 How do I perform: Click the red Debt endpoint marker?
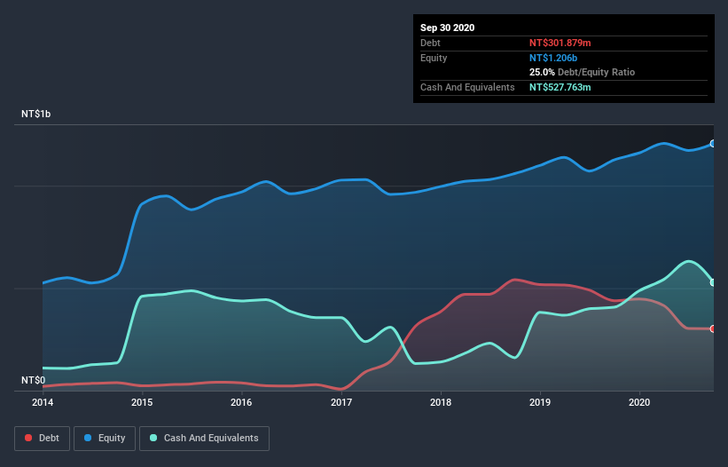(x=713, y=329)
